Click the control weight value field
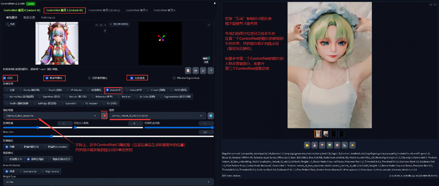This screenshot has height=186, width=439. coord(65,123)
